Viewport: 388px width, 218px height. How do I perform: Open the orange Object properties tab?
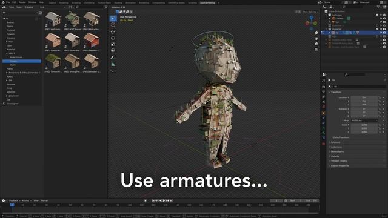pyautogui.click(x=324, y=113)
